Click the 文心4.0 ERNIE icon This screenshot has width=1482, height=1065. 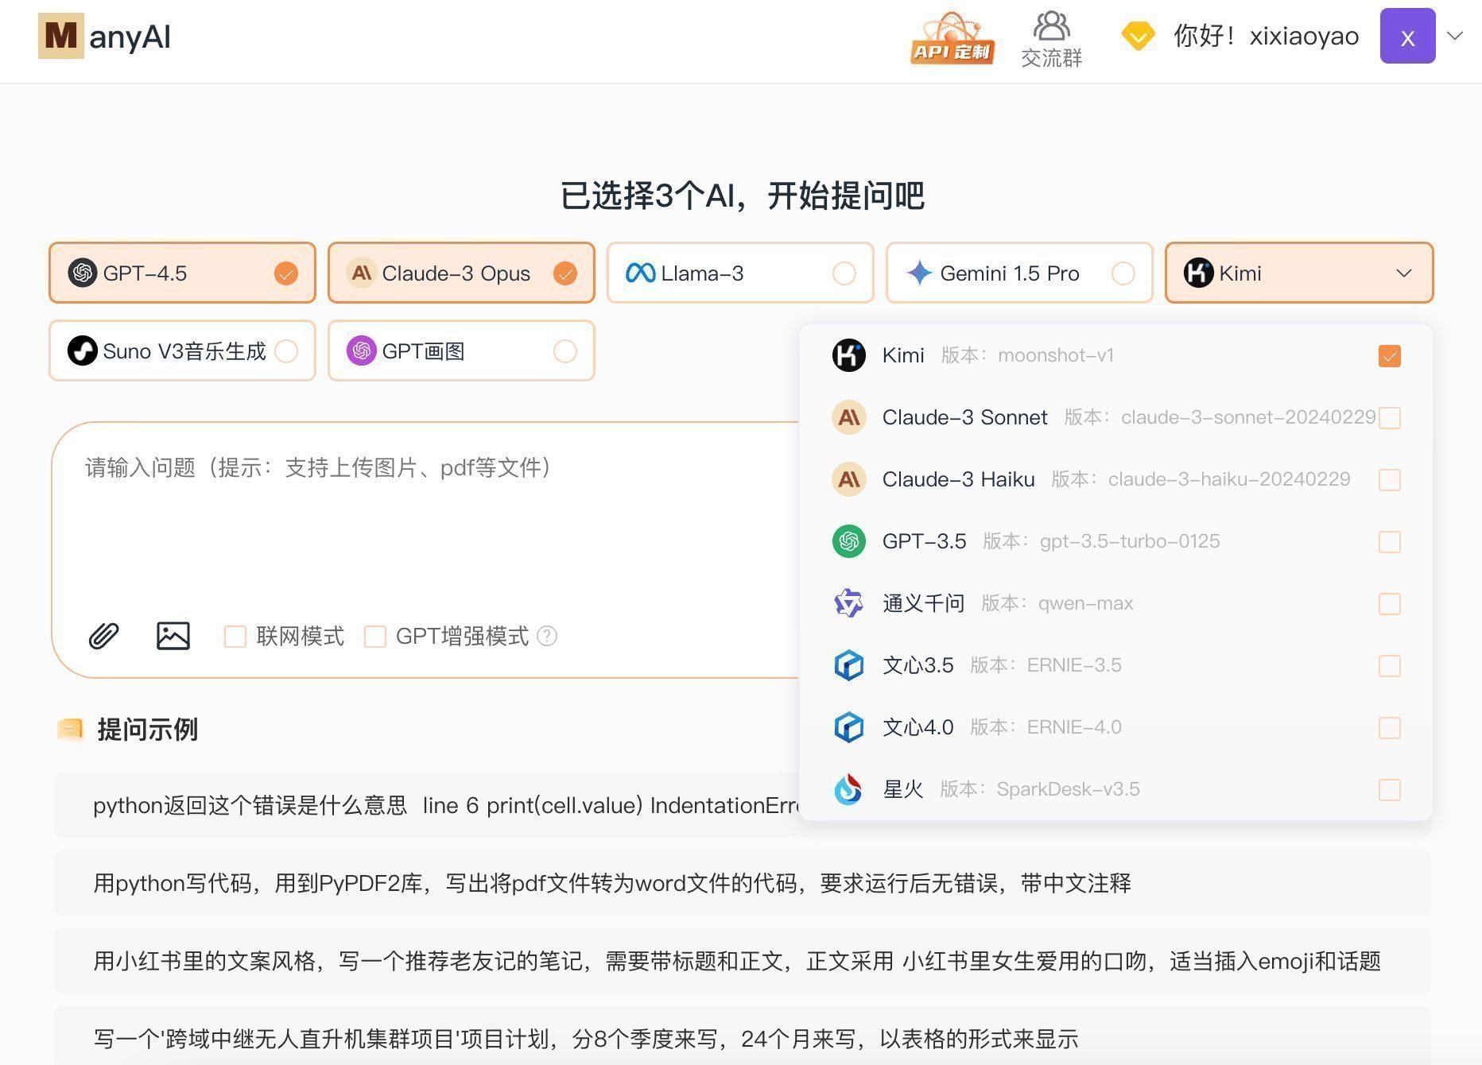coord(849,727)
